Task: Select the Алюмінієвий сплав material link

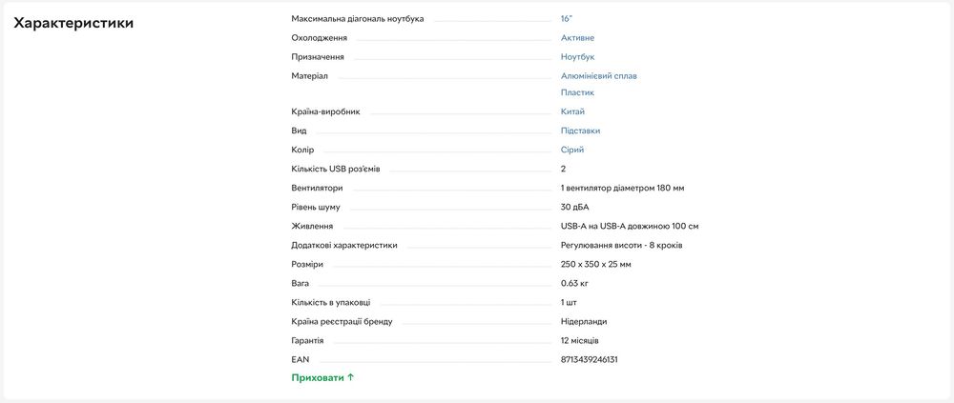Action: (599, 76)
